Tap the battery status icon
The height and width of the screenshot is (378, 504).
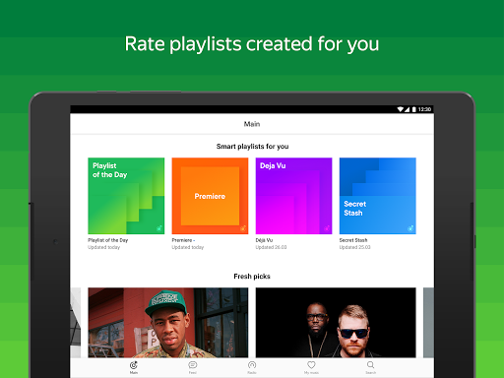coord(414,109)
